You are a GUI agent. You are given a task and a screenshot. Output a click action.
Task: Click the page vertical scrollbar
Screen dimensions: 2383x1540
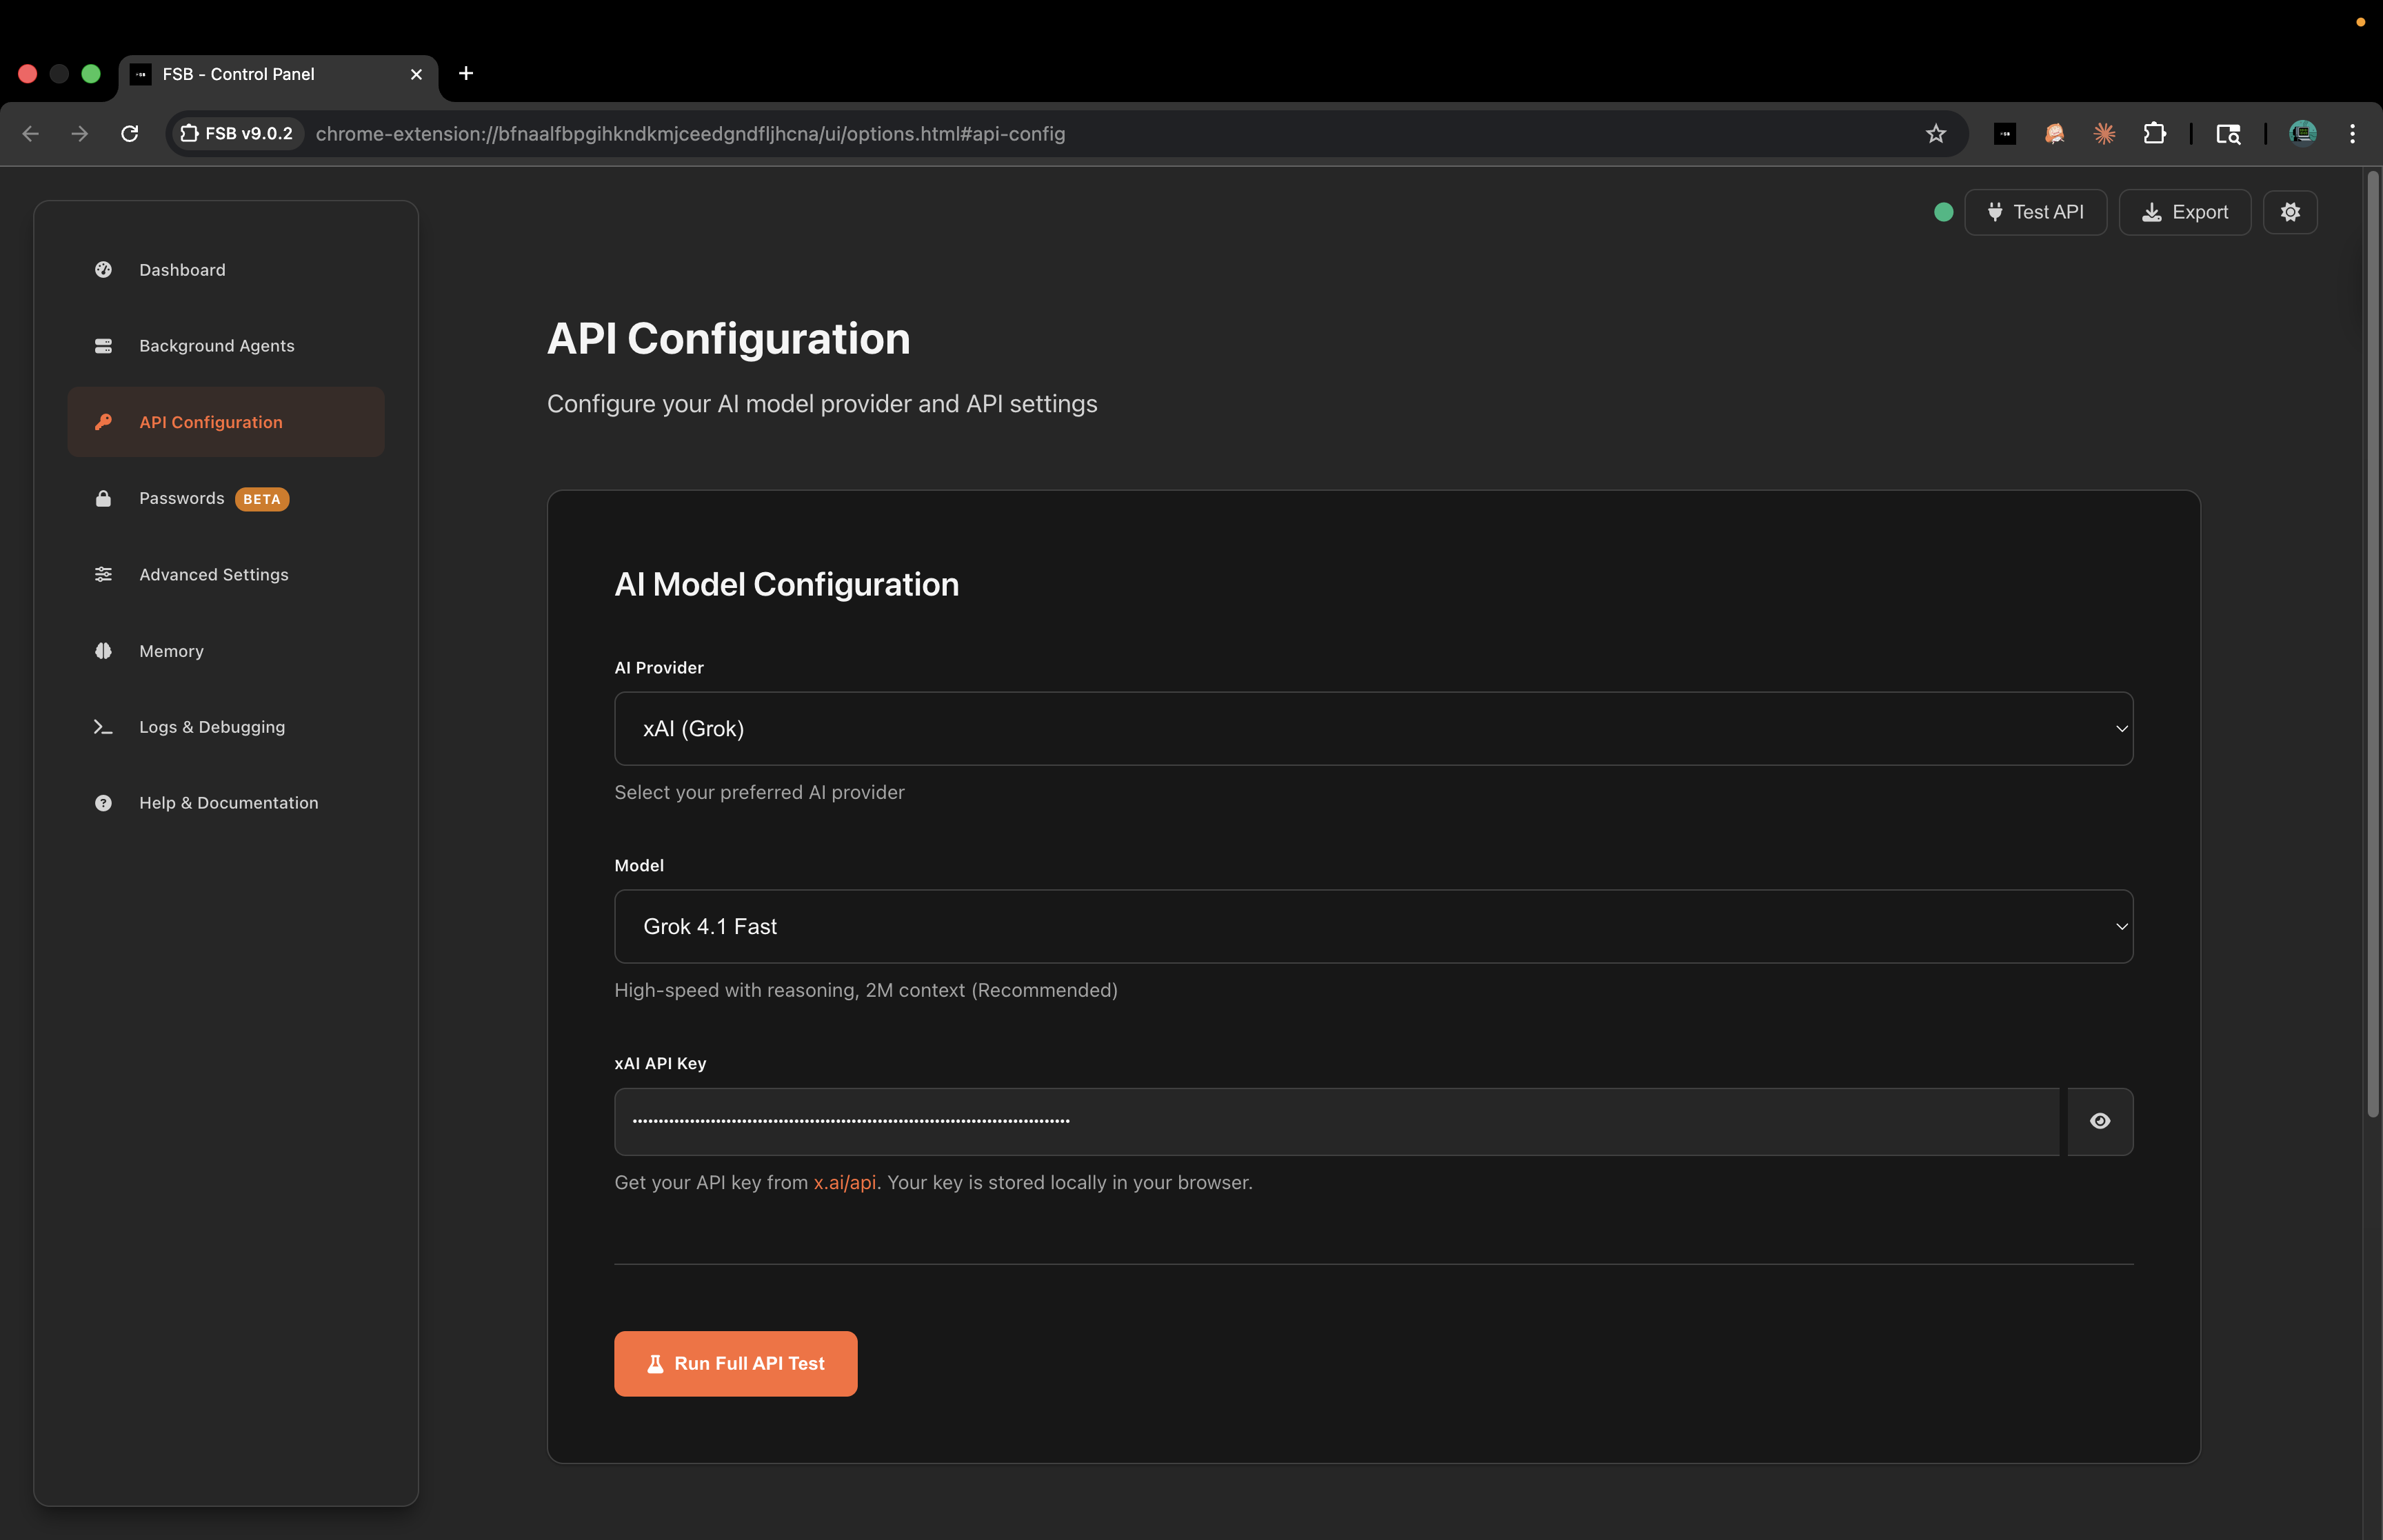(2372, 645)
